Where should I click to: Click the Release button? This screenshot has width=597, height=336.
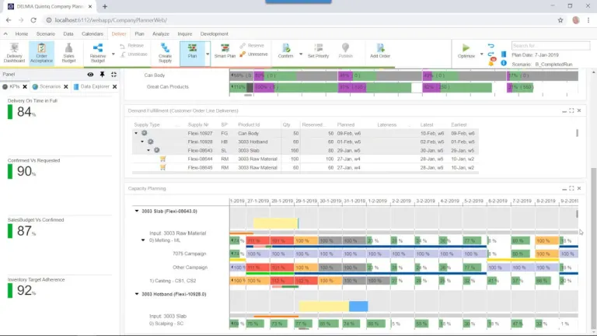point(132,45)
